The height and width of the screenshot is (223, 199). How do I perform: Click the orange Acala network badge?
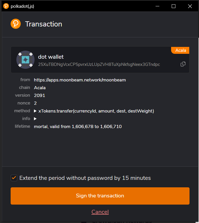click(x=180, y=50)
